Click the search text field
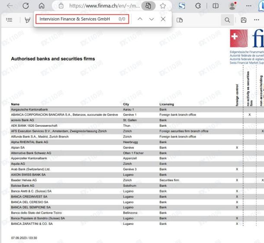This screenshot has width=264, height=243. coord(82,19)
